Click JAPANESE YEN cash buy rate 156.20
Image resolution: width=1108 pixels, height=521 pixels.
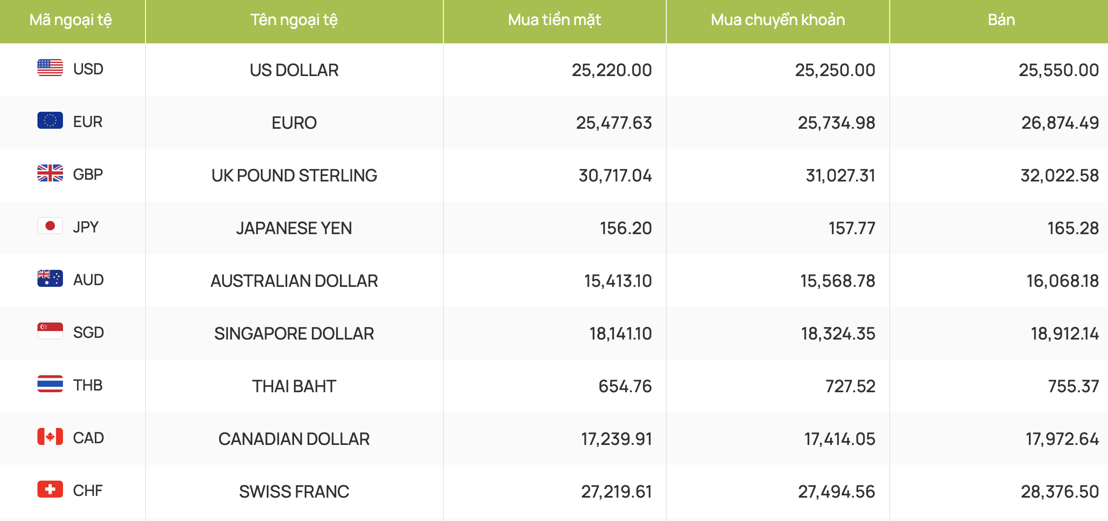coord(625,229)
